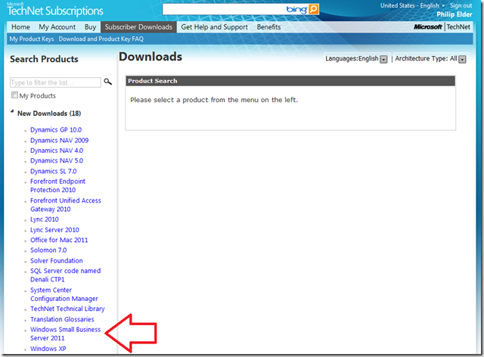Open Windows Small Business Server 2011

pyautogui.click(x=66, y=334)
